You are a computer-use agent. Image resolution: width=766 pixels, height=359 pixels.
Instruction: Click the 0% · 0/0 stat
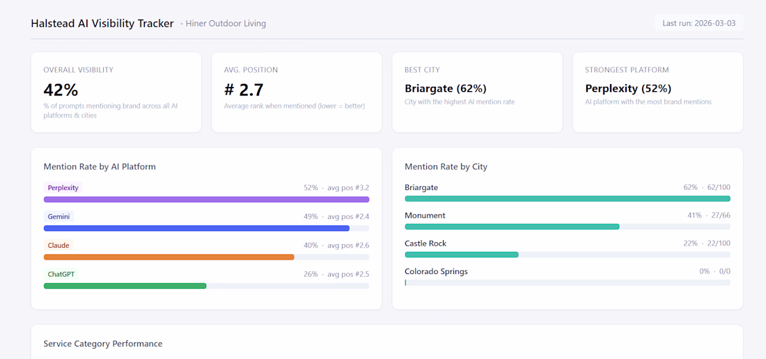pyautogui.click(x=714, y=272)
